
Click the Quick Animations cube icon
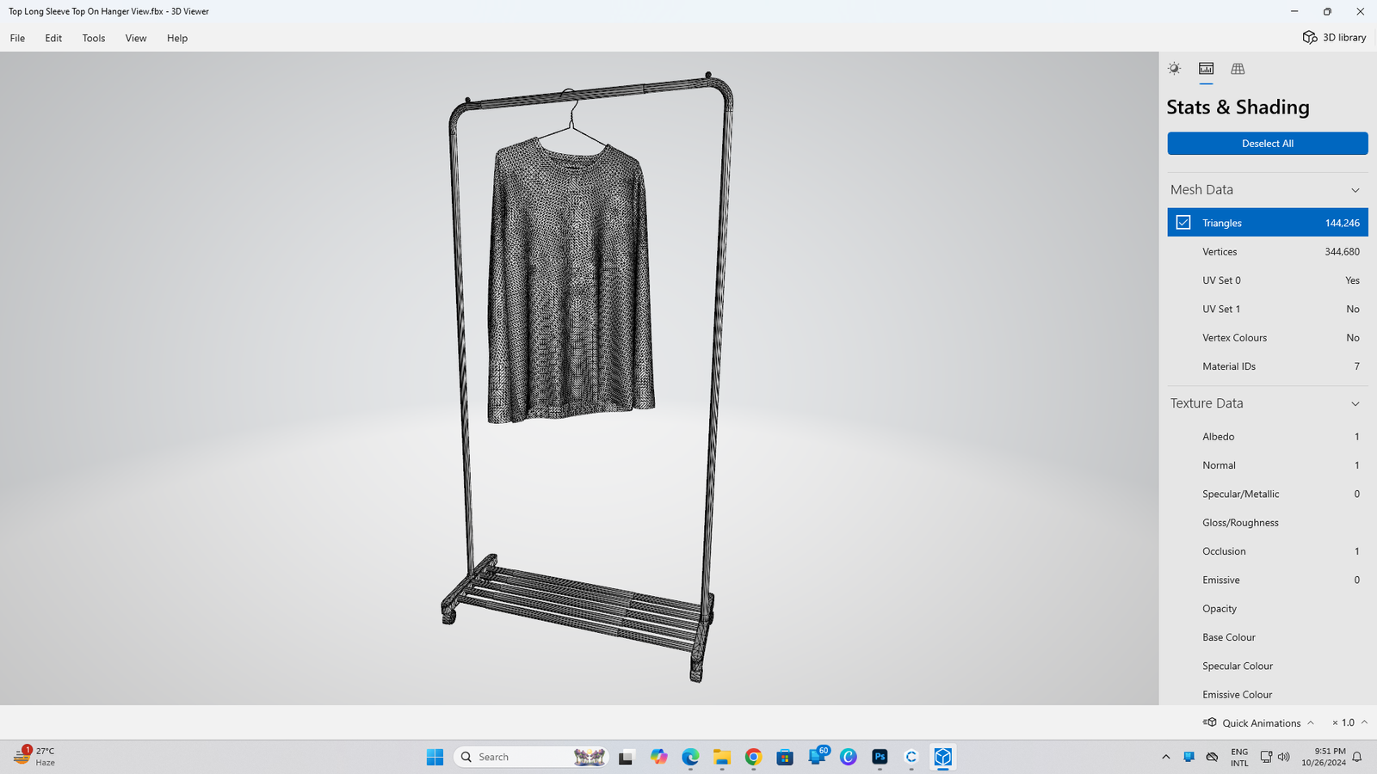point(1209,722)
